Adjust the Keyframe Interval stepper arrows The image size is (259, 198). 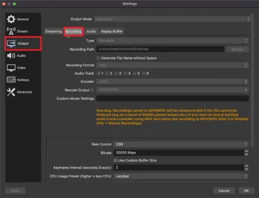[x=247, y=167]
